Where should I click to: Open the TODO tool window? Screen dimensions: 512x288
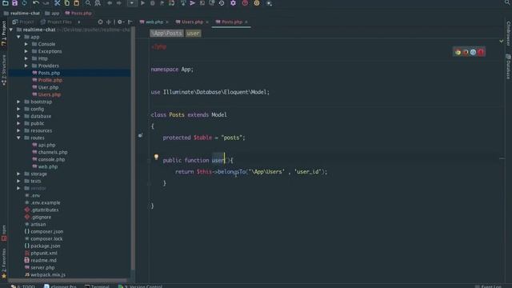pyautogui.click(x=23, y=286)
